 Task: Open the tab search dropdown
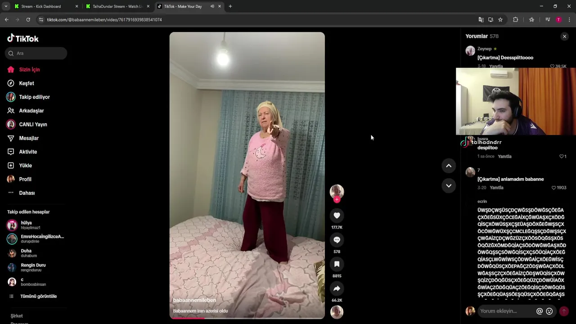tap(6, 6)
